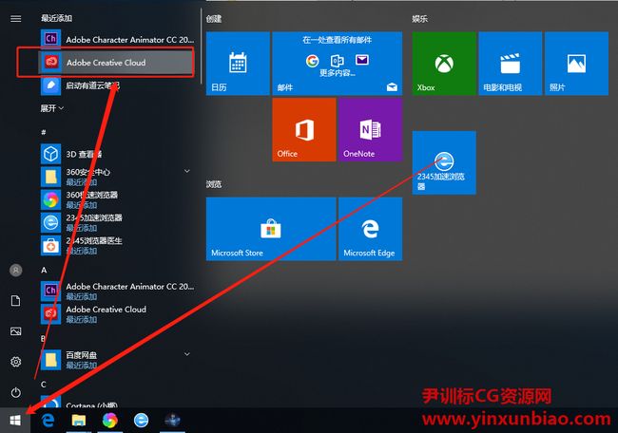Open the 百度网盘 folder entry
618x433 pixels.
tap(118, 359)
